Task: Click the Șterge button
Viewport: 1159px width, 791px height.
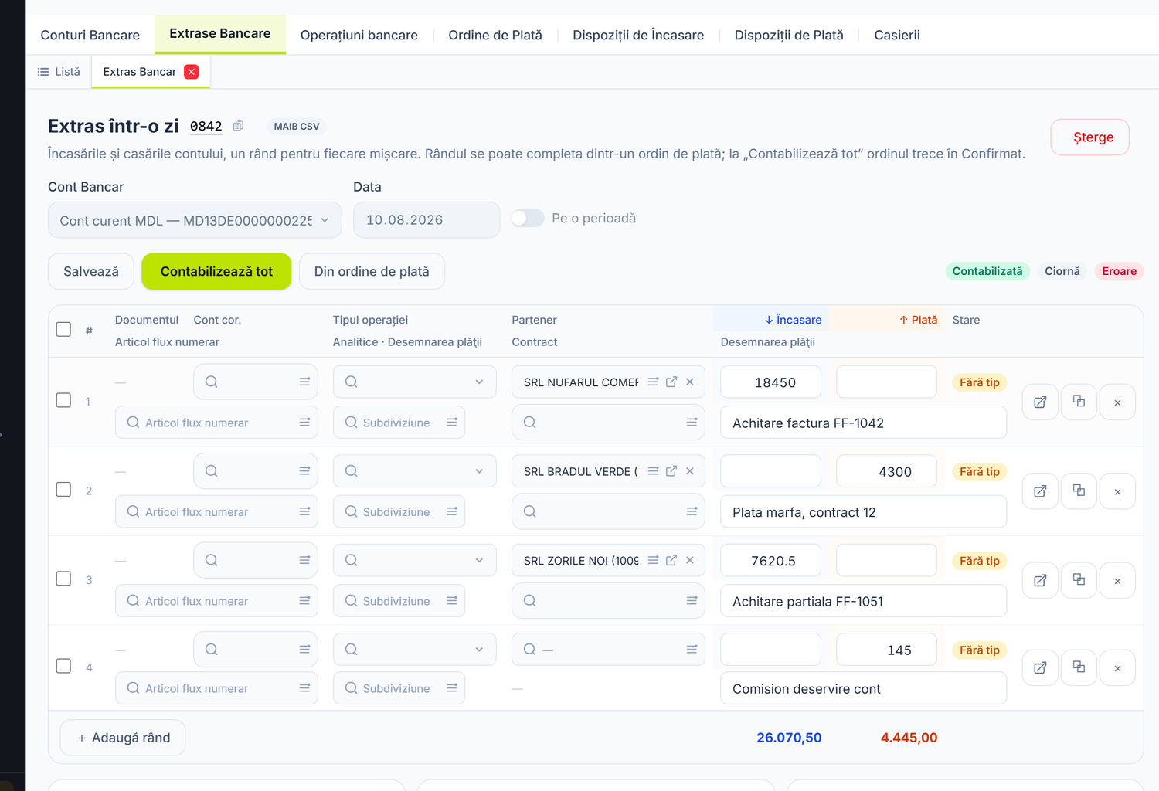Action: click(1089, 137)
